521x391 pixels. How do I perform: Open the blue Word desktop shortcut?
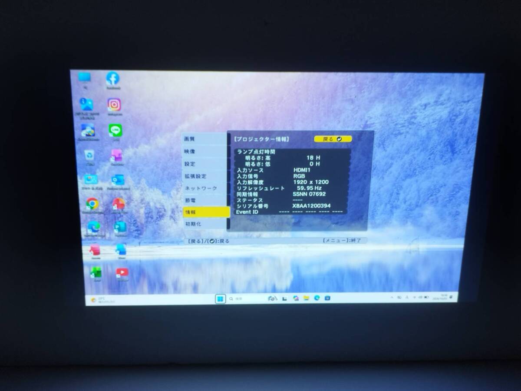point(121,249)
